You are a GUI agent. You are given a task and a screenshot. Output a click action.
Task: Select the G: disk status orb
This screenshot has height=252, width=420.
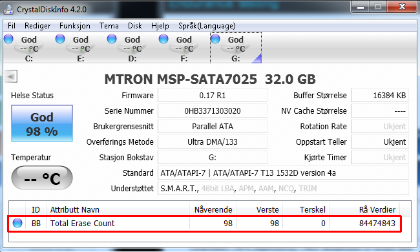(215, 39)
